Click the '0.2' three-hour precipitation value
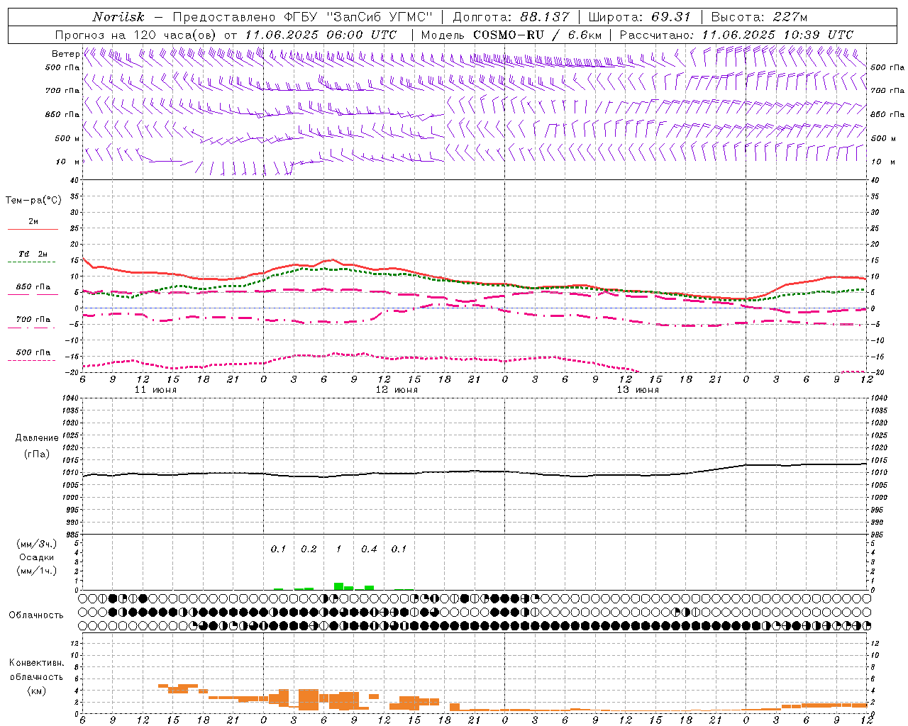This screenshot has height=726, width=908. coord(309,549)
